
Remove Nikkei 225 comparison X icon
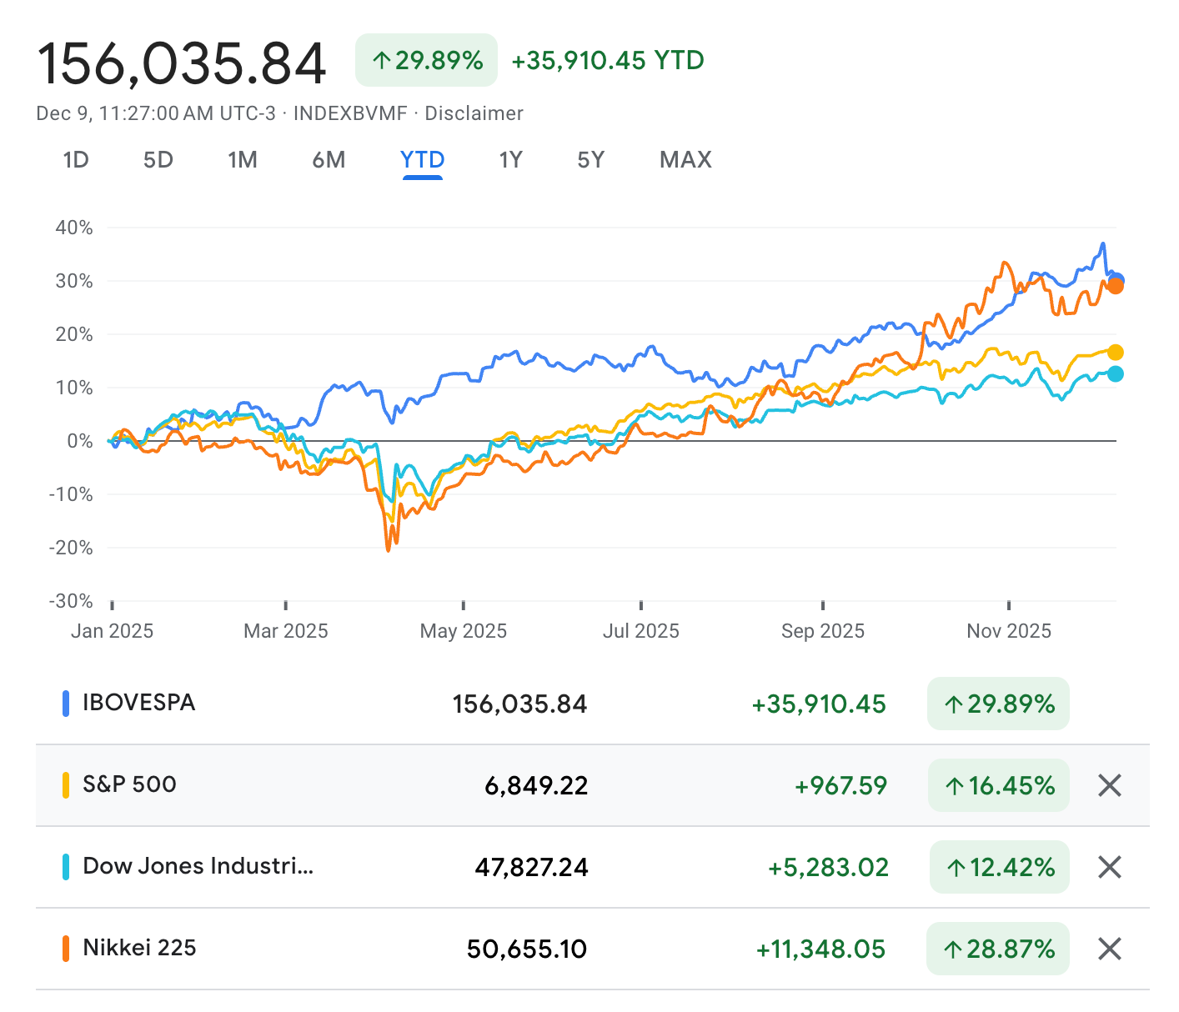1109,949
